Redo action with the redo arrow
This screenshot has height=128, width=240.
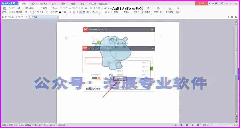click(22, 17)
